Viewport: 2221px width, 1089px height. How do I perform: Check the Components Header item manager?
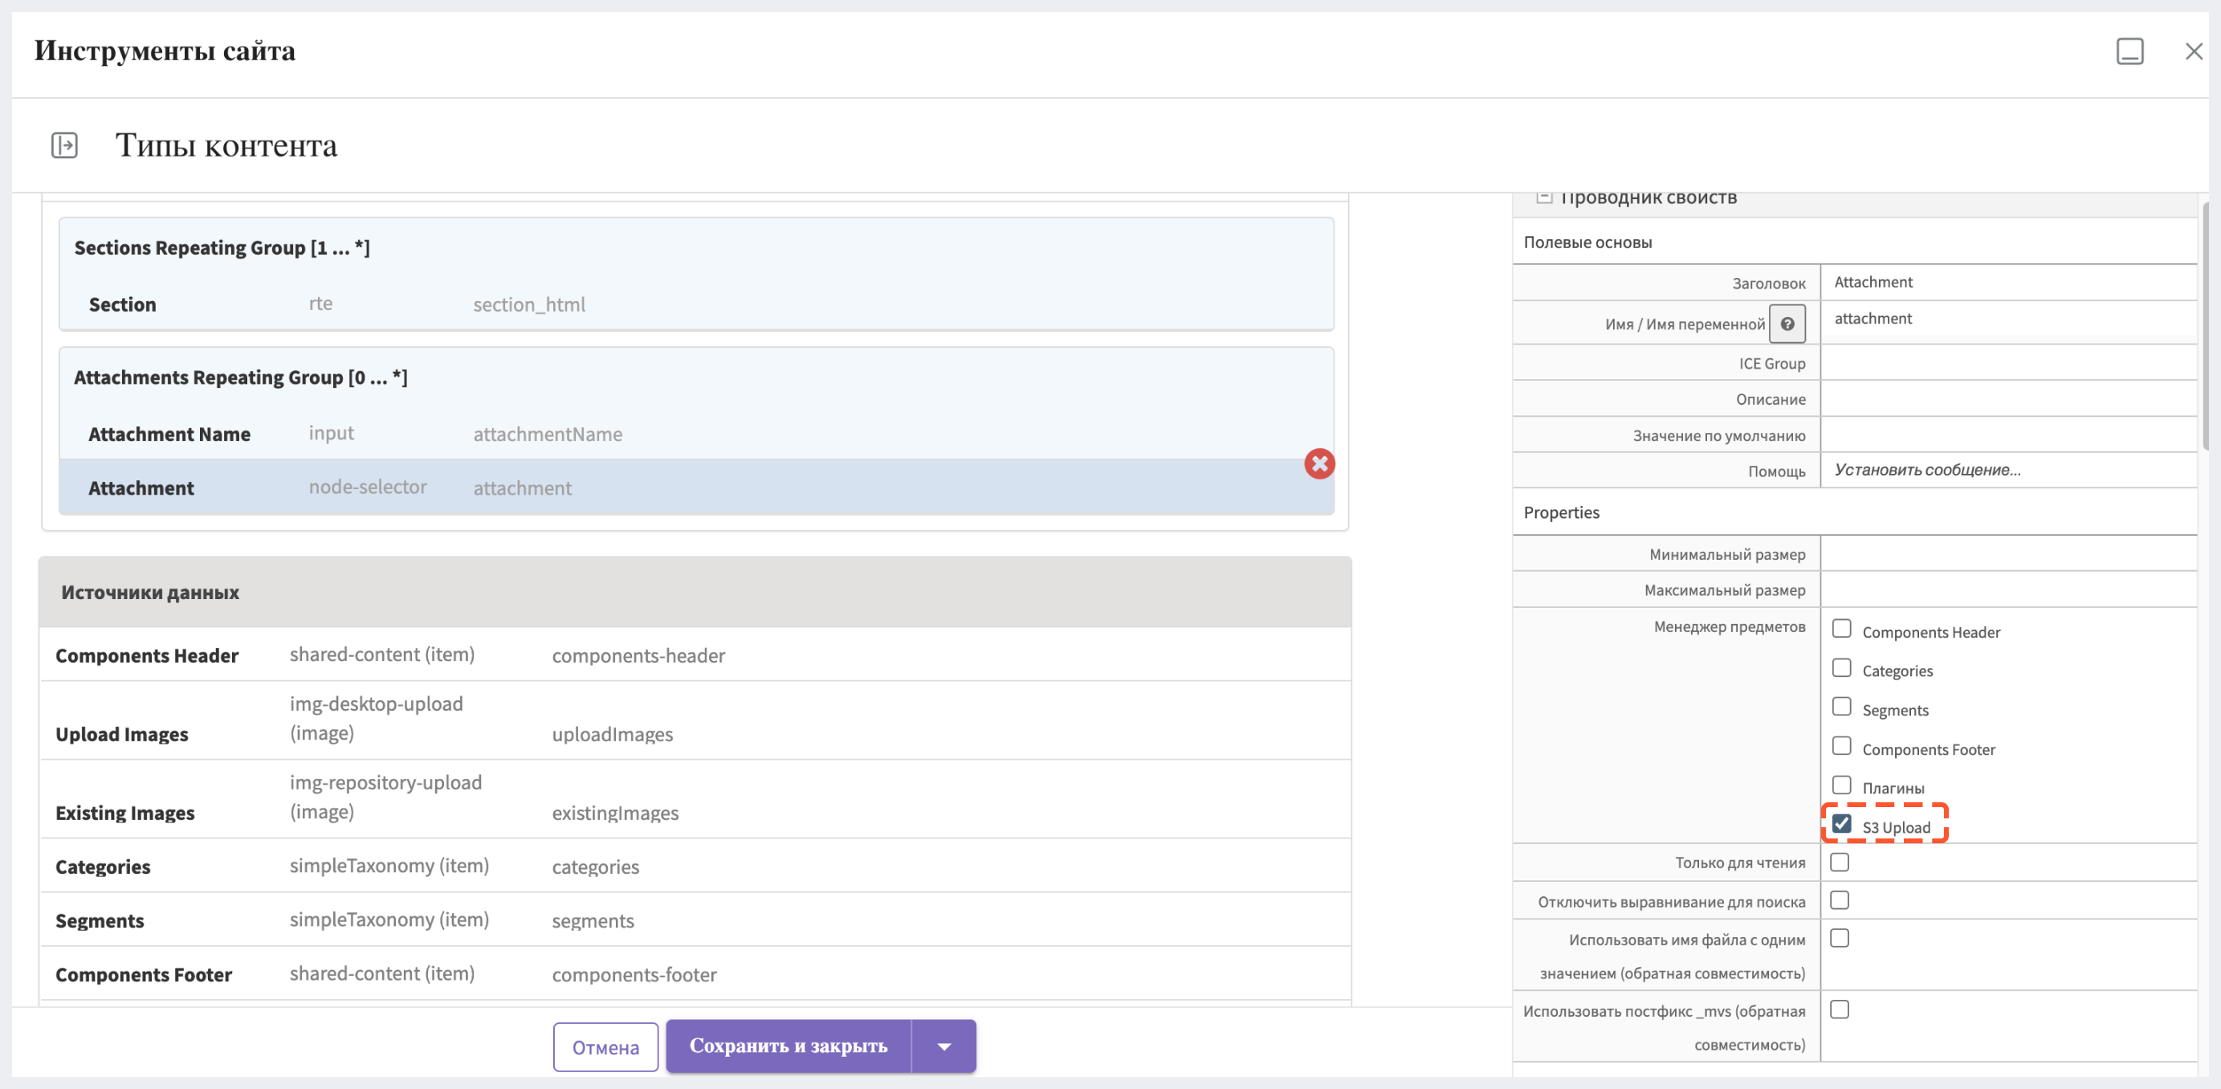coord(1840,629)
